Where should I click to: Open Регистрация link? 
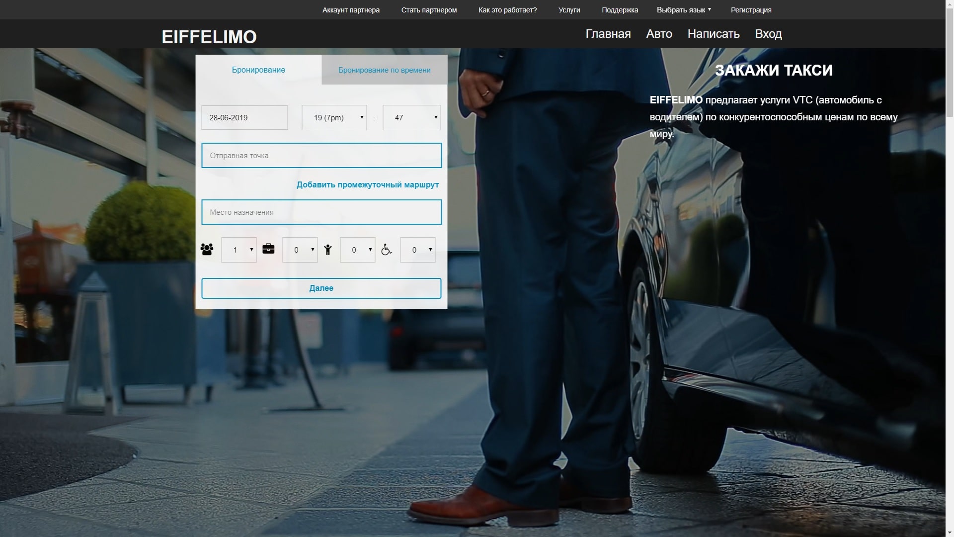(x=751, y=10)
